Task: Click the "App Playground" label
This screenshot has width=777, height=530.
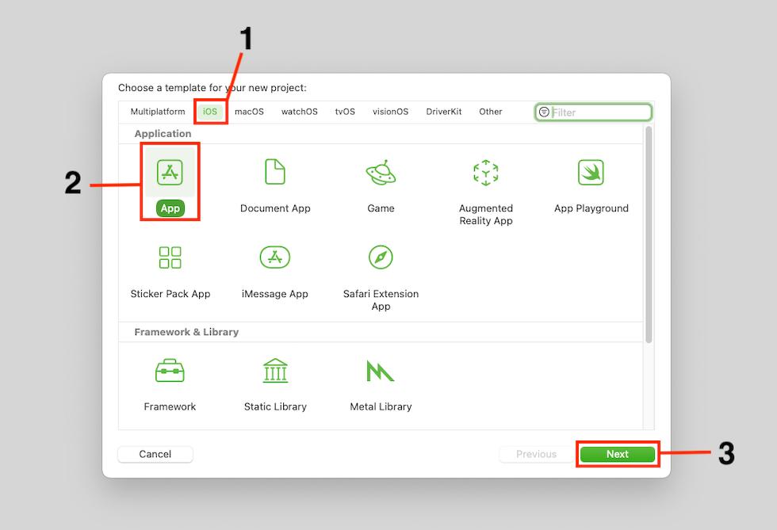Action: coord(591,208)
